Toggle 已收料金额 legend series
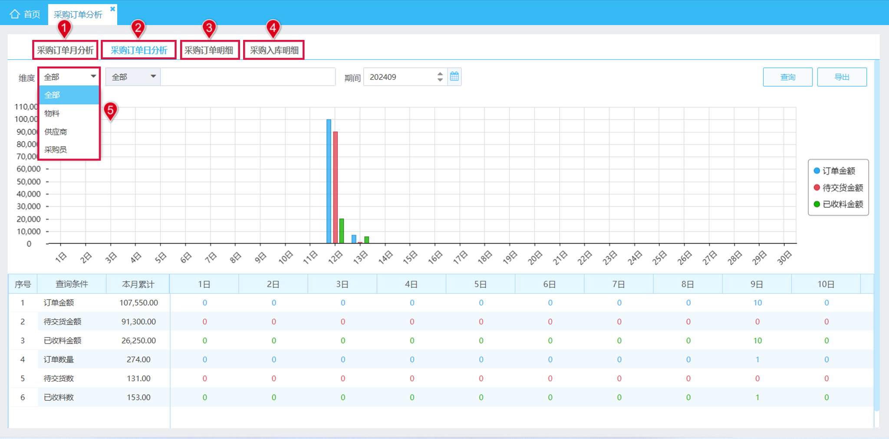The height and width of the screenshot is (439, 889). tap(838, 204)
